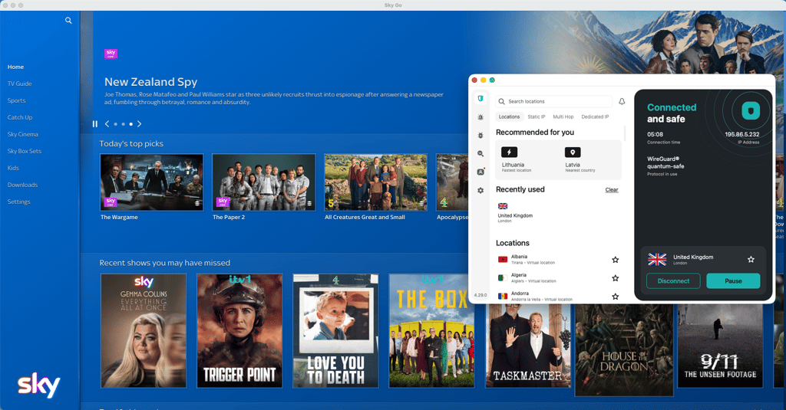The image size is (786, 410).
Task: Switch to the Multi Hop tab
Action: pyautogui.click(x=563, y=116)
